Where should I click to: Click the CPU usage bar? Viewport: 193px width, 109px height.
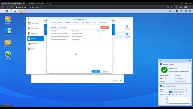coord(176,89)
